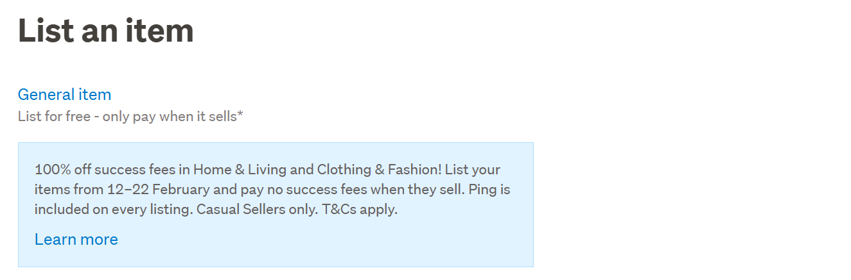
Task: Click the centre of the black panel
Action: [x=701, y=140]
